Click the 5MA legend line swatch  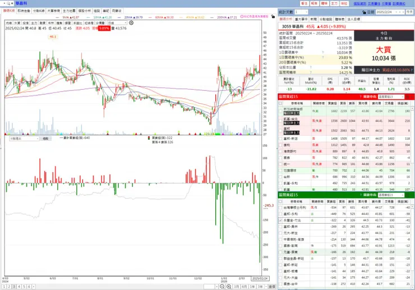pos(57,17)
